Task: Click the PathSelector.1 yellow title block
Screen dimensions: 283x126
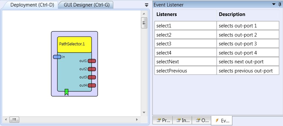Action: tap(74, 44)
